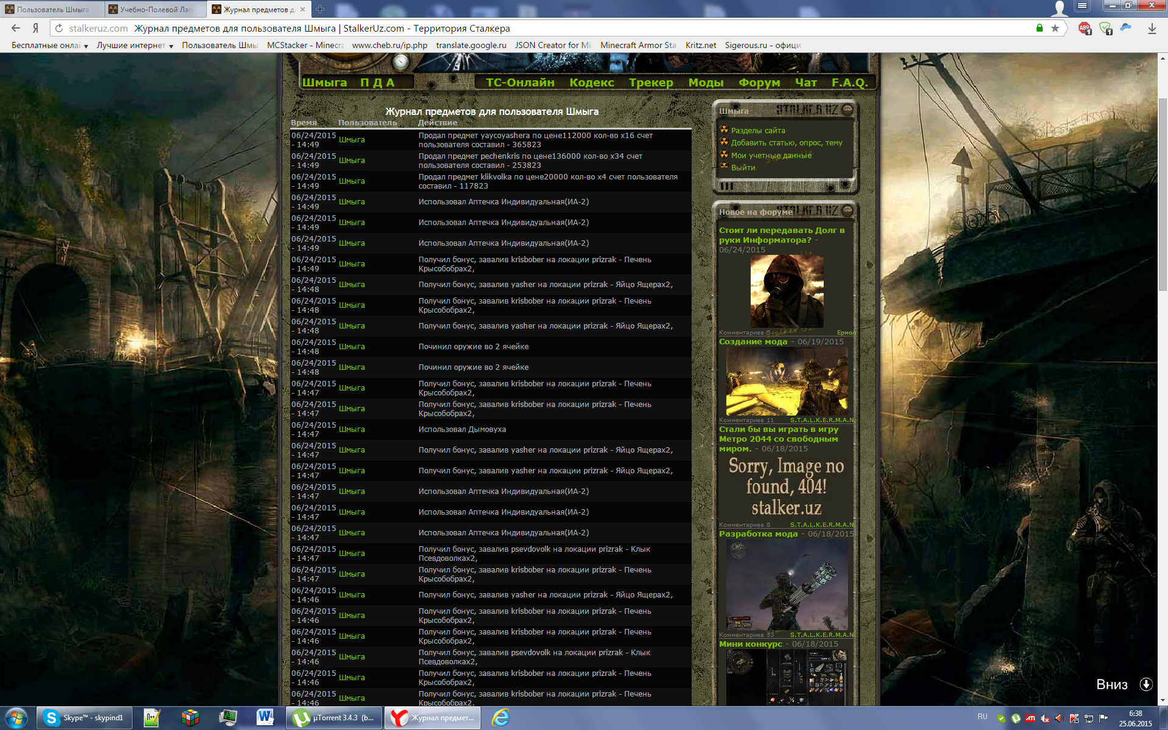Open the Yandex Я home button

(36, 28)
